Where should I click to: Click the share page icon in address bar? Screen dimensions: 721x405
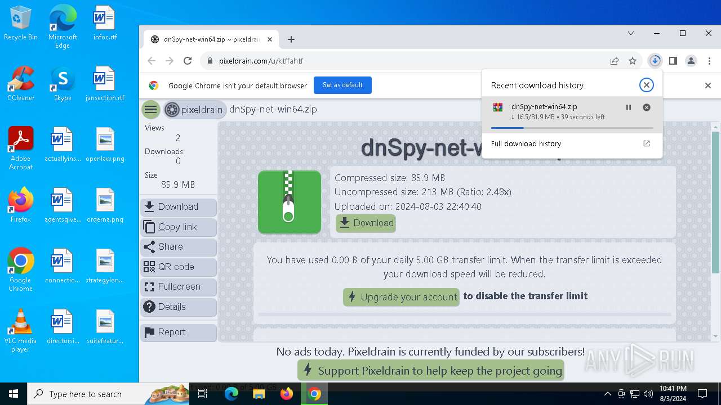[615, 61]
